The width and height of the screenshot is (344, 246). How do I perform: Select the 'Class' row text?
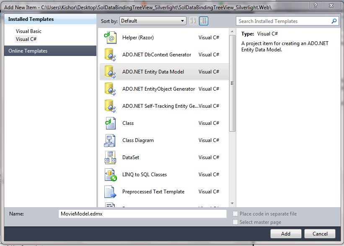[128, 123]
